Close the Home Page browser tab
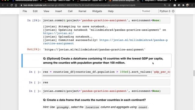 [73, 1]
